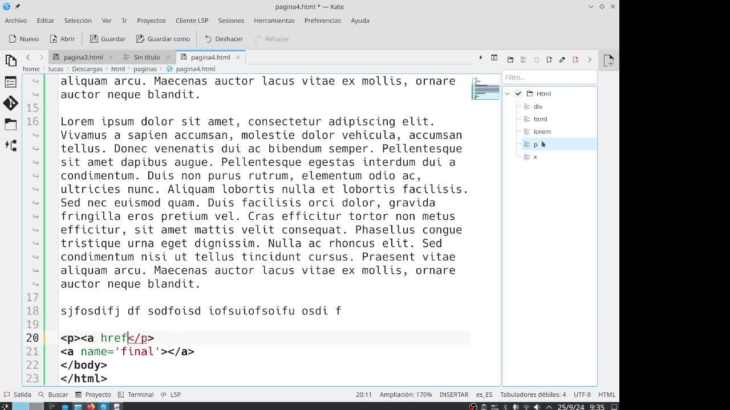
Task: Click the Guardar como toolbar button
Action: coord(163,39)
